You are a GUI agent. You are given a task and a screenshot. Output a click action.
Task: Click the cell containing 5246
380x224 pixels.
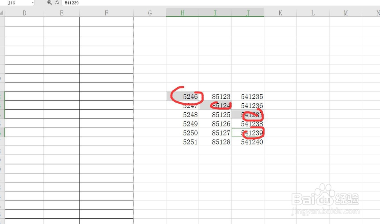(182, 96)
